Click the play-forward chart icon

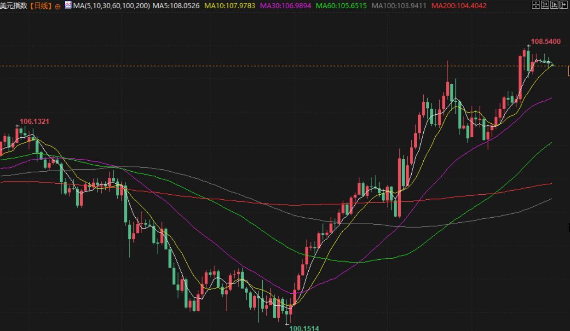tap(554, 5)
